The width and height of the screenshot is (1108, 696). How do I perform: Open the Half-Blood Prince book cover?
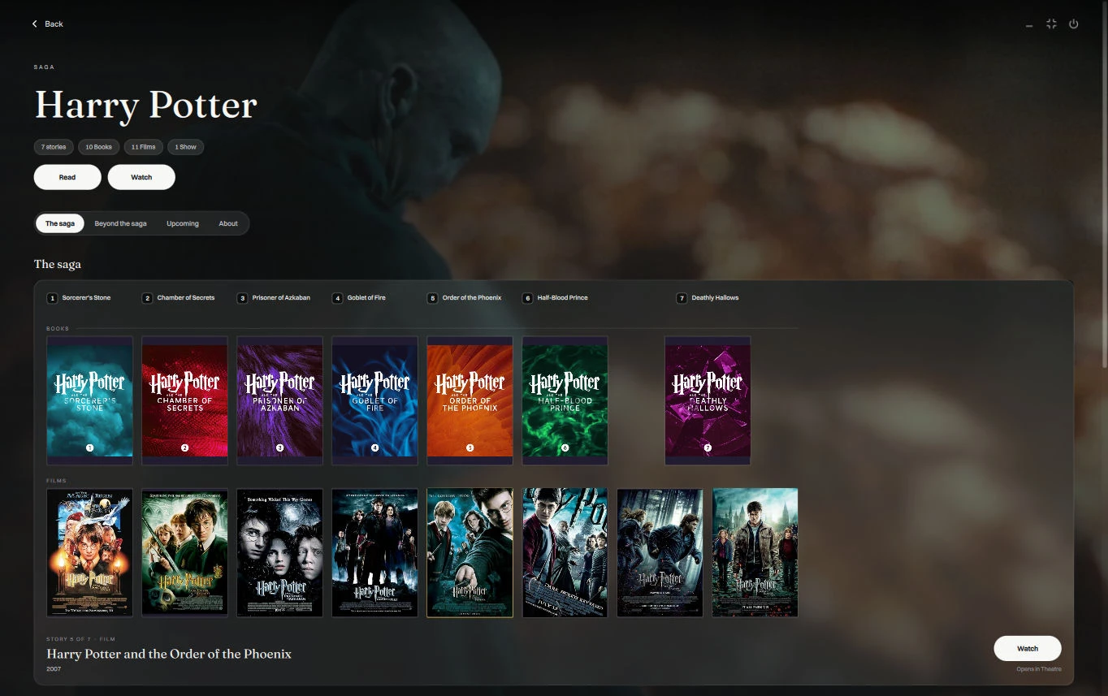pyautogui.click(x=565, y=400)
